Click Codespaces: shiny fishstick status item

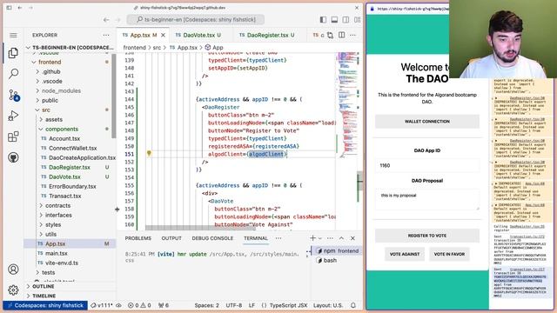pyautogui.click(x=45, y=305)
